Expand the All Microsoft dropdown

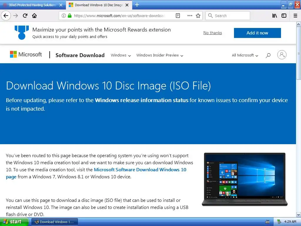pos(245,55)
